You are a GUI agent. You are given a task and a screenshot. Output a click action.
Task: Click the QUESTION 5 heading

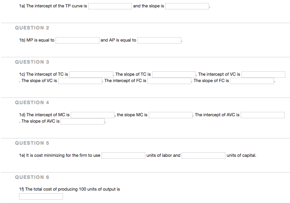pyautogui.click(x=32, y=143)
